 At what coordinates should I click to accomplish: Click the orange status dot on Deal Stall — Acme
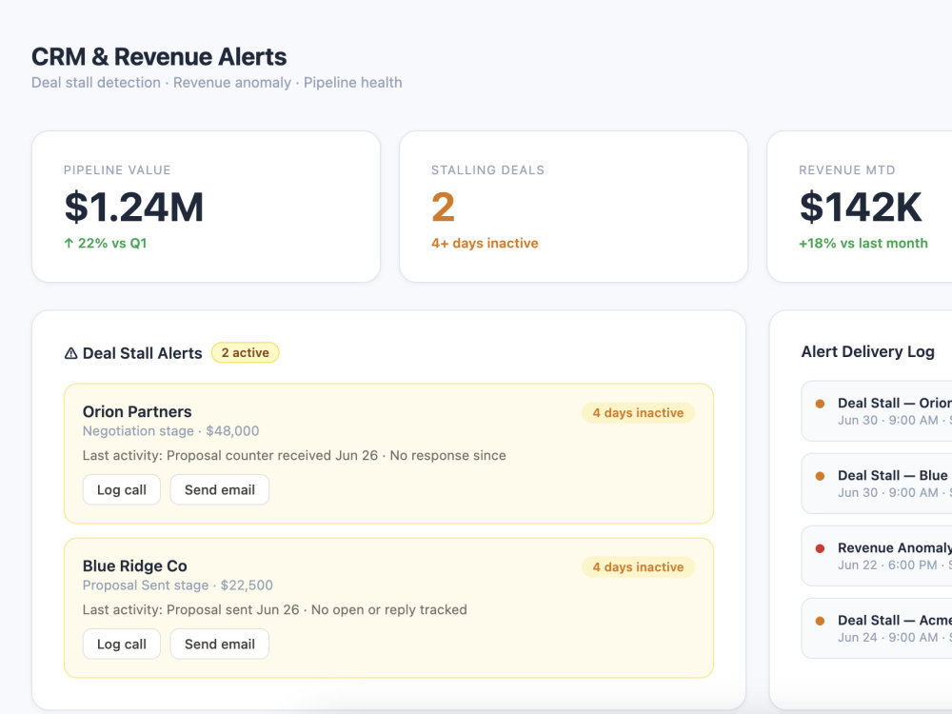(x=820, y=621)
